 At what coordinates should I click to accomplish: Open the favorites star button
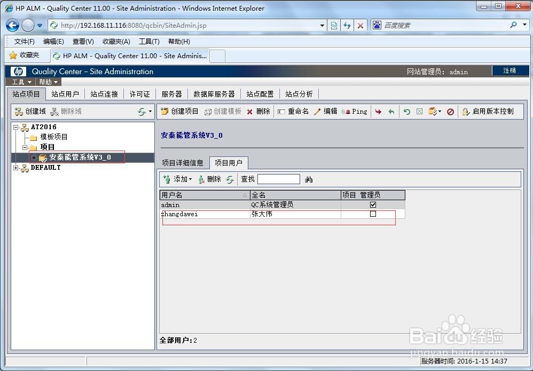[25, 55]
